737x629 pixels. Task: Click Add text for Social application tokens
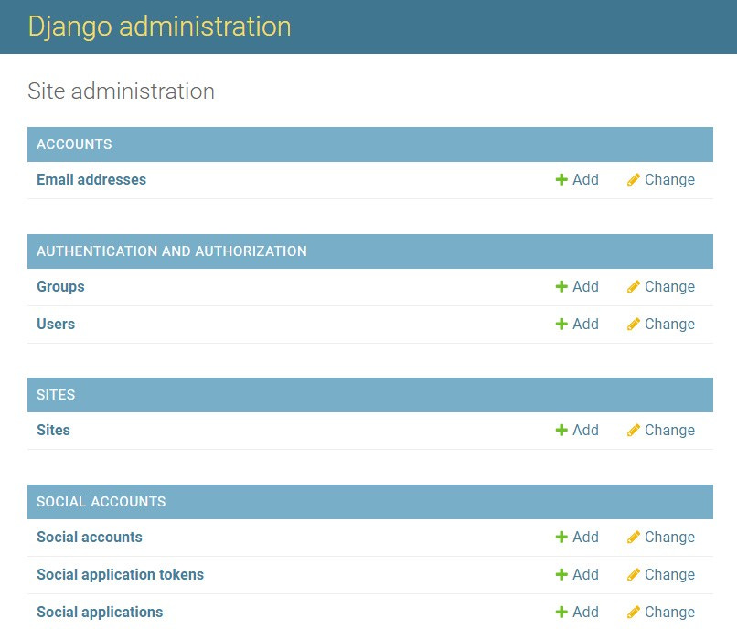click(585, 574)
